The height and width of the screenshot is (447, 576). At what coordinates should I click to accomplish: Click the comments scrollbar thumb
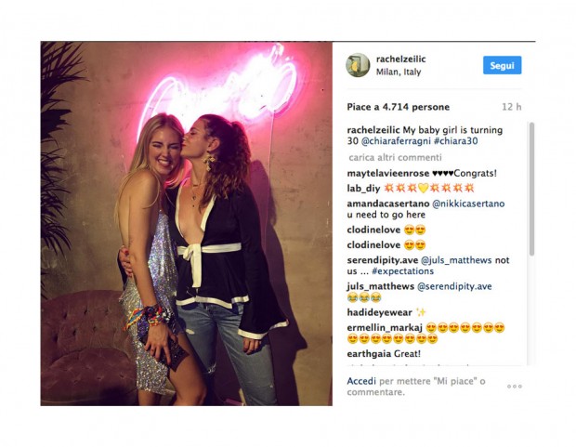[x=531, y=189]
